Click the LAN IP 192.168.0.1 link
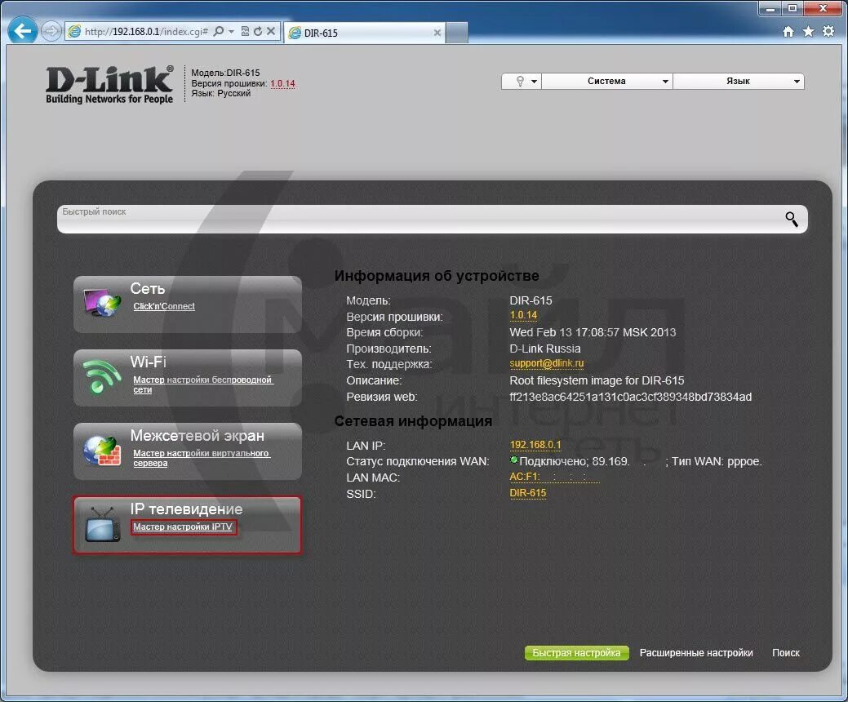This screenshot has height=702, width=848. coord(535,445)
